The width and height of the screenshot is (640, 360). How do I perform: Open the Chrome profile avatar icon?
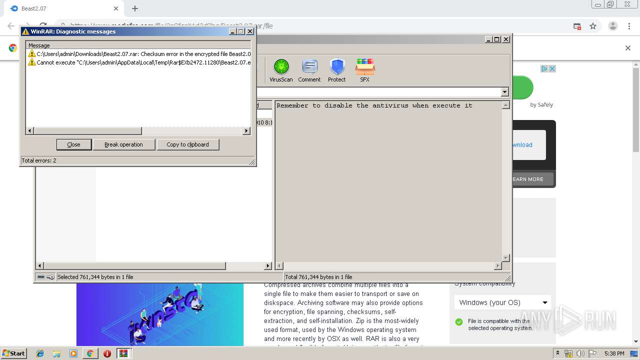[612, 26]
